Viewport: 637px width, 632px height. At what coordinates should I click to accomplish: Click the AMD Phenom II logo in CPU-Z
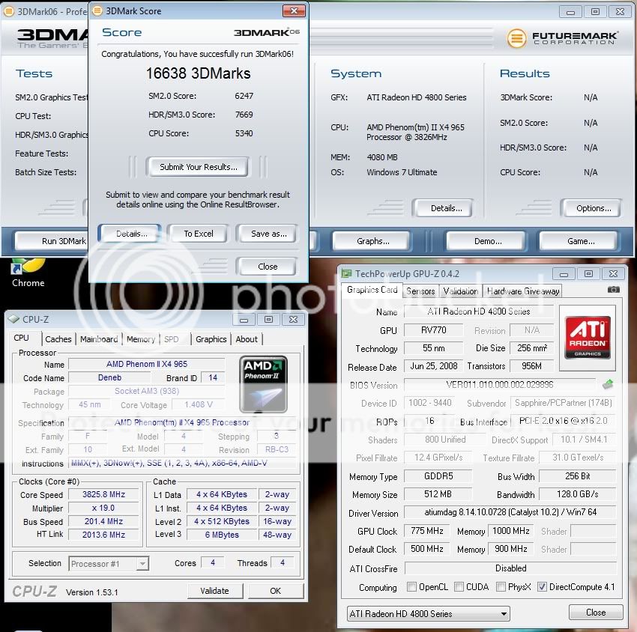pyautogui.click(x=263, y=384)
